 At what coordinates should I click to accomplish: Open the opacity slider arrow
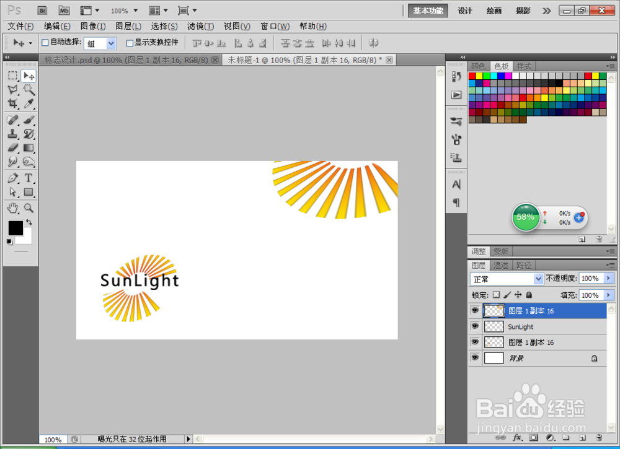609,279
